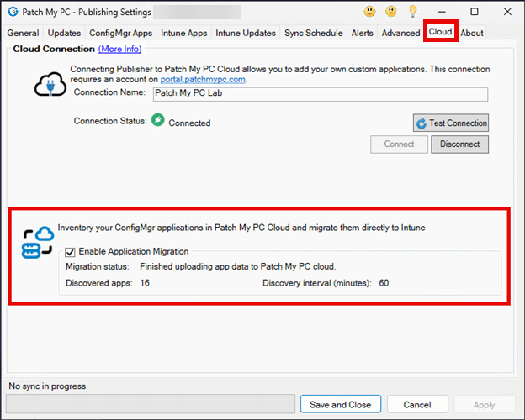Click the Disconnect button

(x=459, y=144)
